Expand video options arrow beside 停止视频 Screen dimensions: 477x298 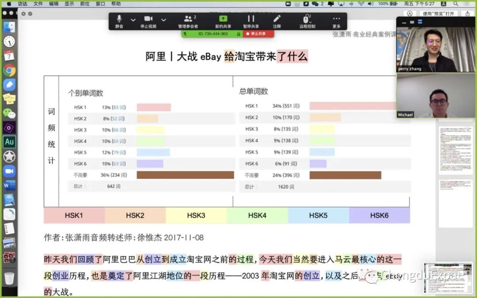[164, 20]
